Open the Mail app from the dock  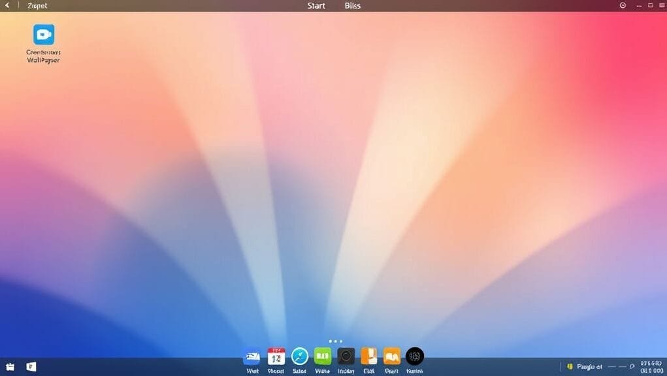pyautogui.click(x=252, y=358)
